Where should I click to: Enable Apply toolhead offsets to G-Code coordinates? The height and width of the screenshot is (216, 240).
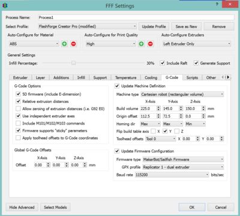[x=18, y=138]
